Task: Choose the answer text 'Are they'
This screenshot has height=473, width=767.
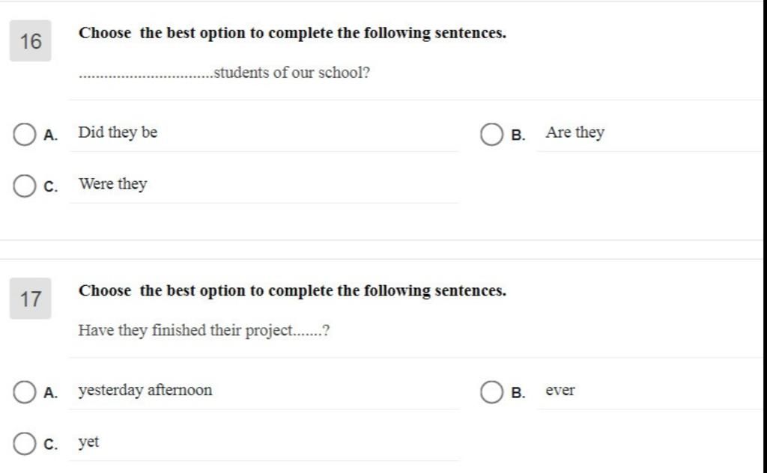Action: pyautogui.click(x=575, y=132)
